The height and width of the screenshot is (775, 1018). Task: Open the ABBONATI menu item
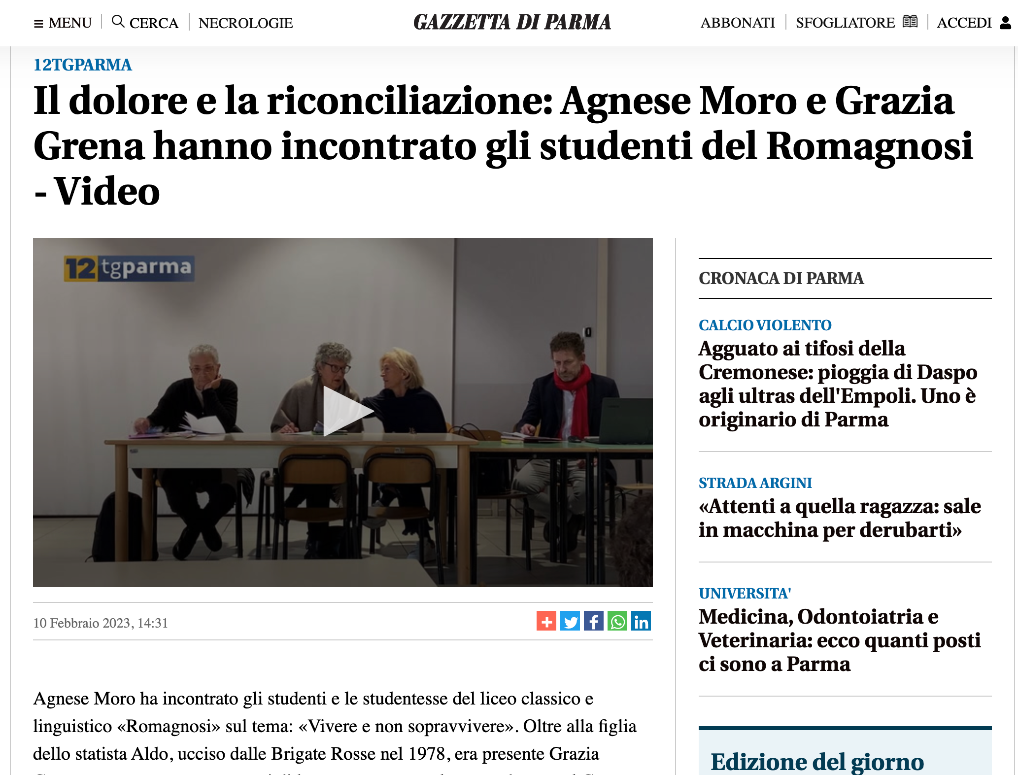[x=738, y=23]
